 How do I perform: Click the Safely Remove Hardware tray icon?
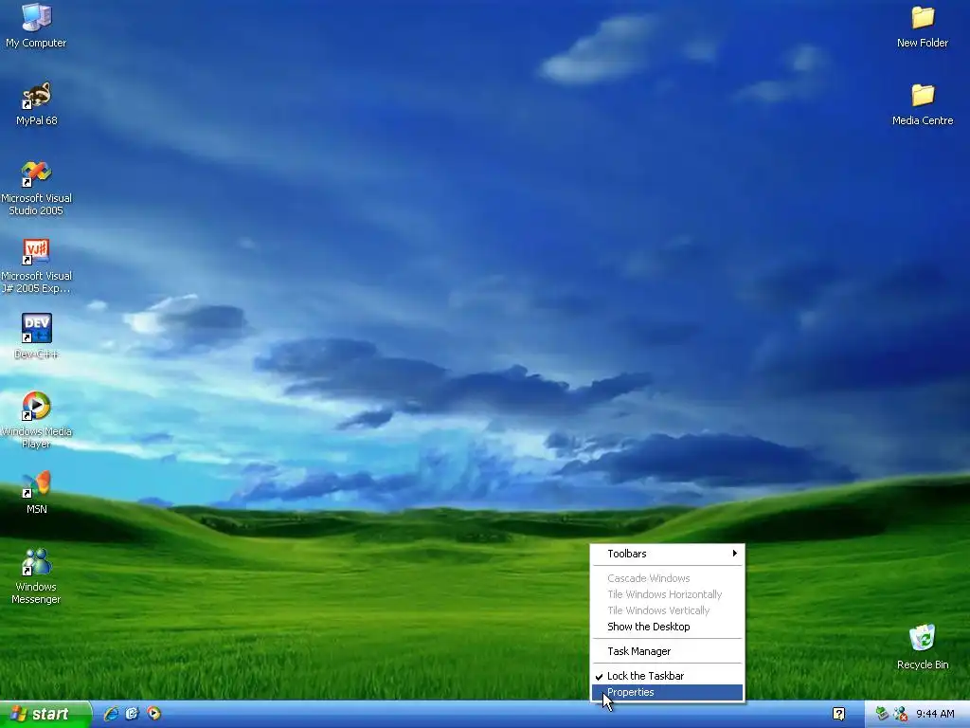tap(882, 715)
